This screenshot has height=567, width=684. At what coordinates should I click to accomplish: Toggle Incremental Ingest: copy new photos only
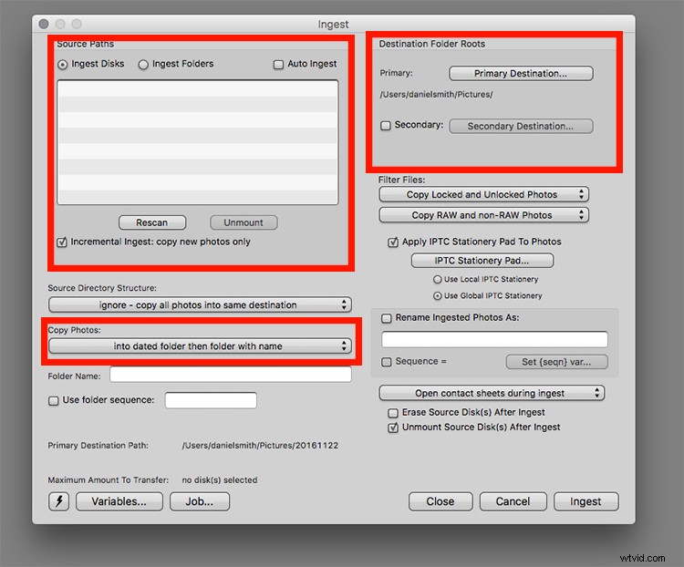pyautogui.click(x=62, y=242)
